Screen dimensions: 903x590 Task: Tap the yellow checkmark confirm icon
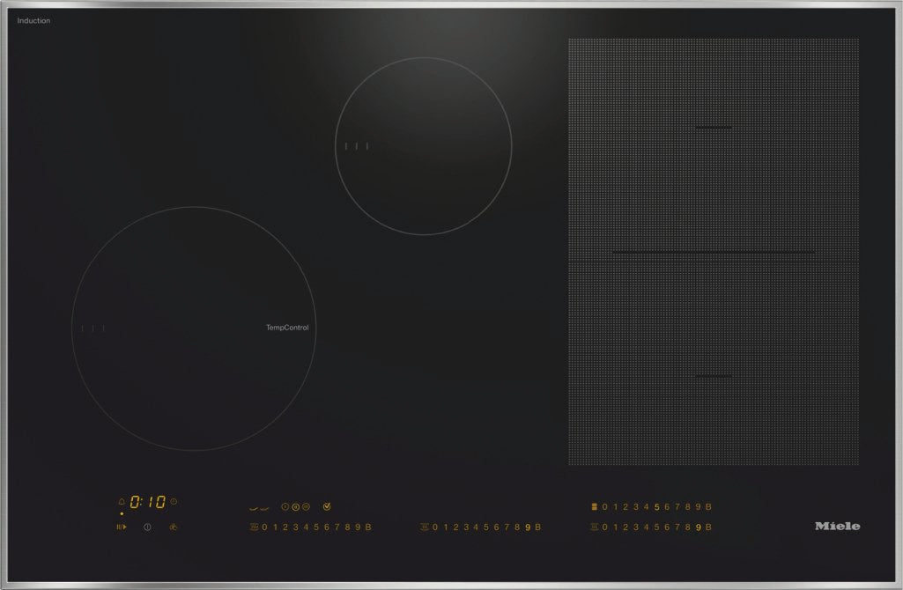327,507
